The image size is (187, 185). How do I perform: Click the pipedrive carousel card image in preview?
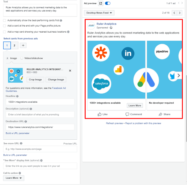click(x=165, y=70)
